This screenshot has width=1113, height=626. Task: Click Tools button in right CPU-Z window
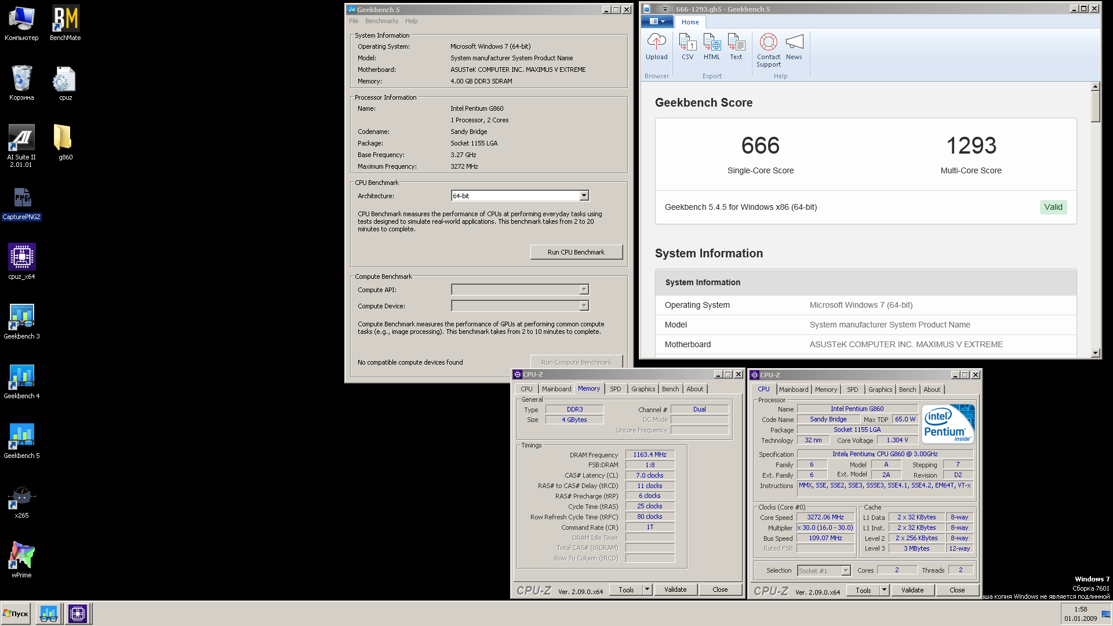coord(863,590)
